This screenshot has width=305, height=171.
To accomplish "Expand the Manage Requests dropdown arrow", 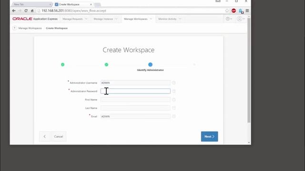I will (x=86, y=19).
